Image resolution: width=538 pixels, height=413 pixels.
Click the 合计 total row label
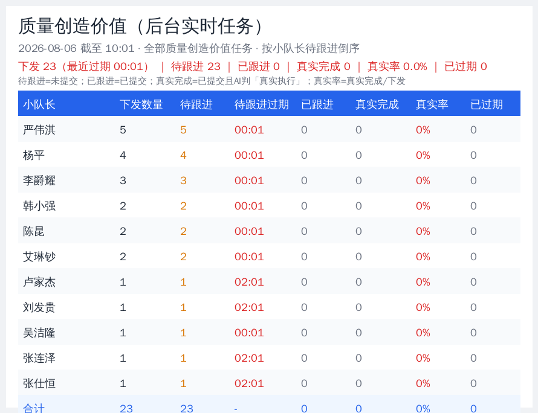(34, 408)
